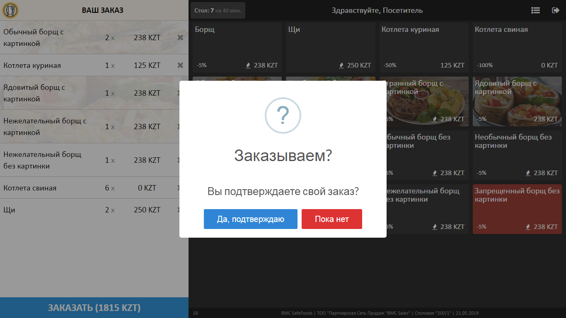The image size is (566, 318).
Task: Click the cup icon on the Щи card
Action: click(341, 65)
